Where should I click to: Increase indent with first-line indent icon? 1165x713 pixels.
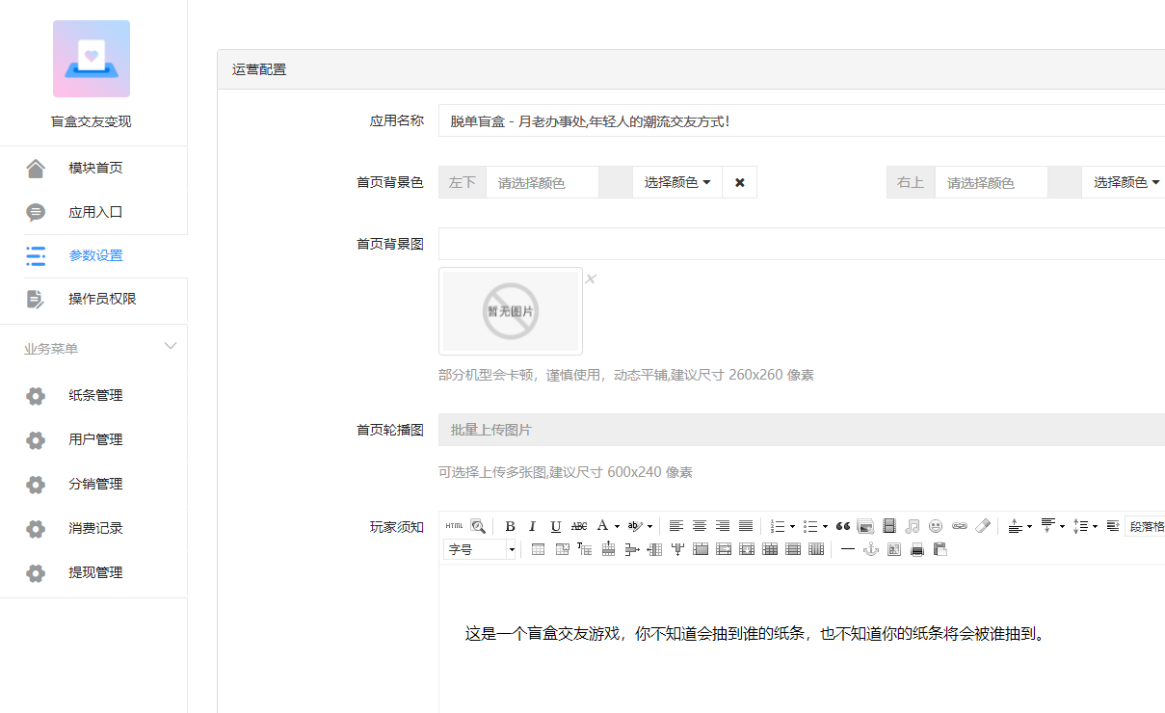1112,526
